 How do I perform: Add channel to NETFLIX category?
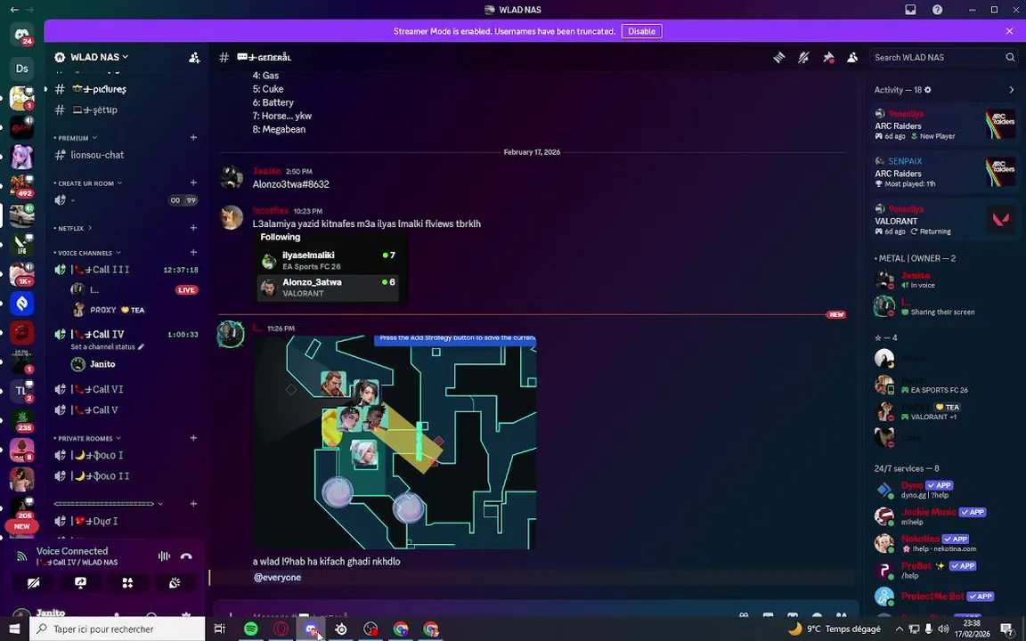[x=193, y=228]
